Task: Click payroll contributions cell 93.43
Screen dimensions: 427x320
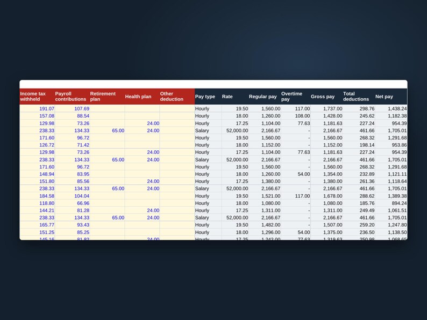Action: [72, 225]
